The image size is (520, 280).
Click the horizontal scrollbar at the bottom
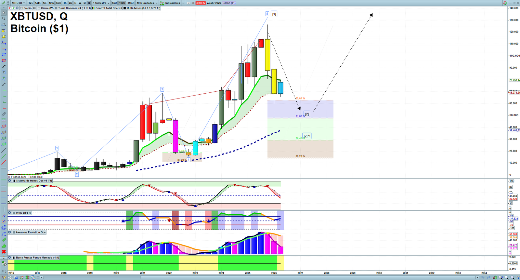260,277
